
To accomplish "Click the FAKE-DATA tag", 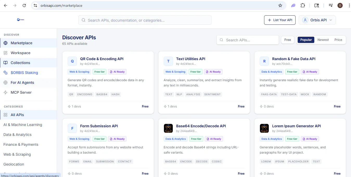I will 269,94.
